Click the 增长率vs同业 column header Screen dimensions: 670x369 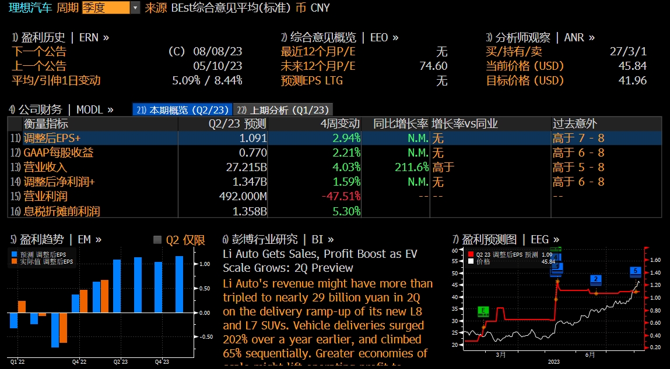(465, 124)
